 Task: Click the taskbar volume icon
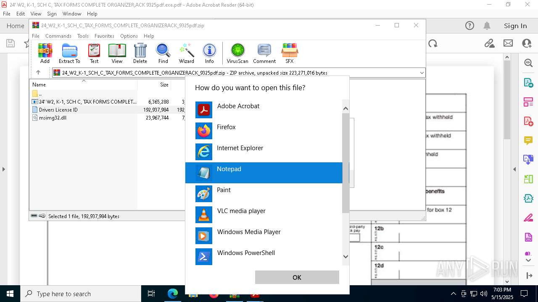[483, 294]
